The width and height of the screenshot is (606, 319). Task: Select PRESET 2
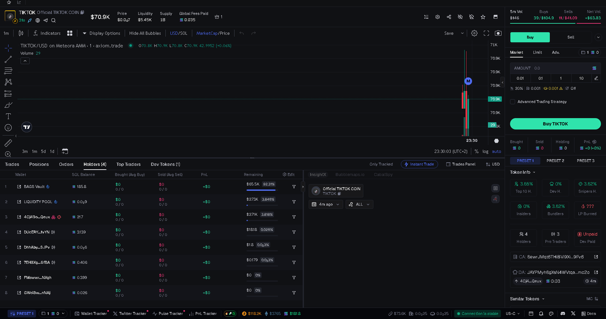[555, 161]
